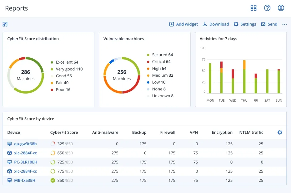This screenshot has width=291, height=193.
Task: Select Unknown 8 legend entry
Action: pos(160,96)
